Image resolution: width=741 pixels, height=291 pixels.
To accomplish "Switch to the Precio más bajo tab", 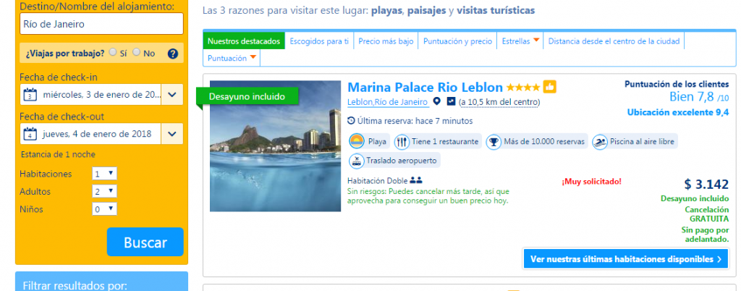I will tap(386, 41).
